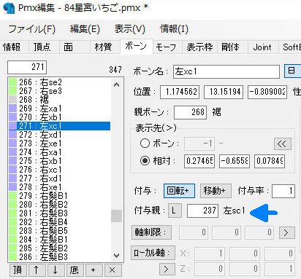Select bone 278 : 右xe1
This screenshot has height=279, width=301.
[x=60, y=187]
